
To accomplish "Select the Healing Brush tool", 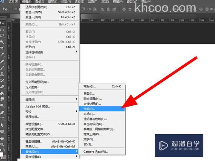I will [x=2, y=61].
